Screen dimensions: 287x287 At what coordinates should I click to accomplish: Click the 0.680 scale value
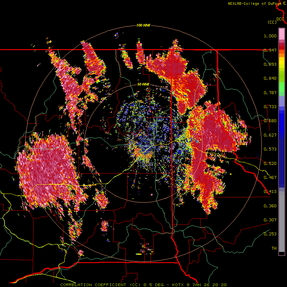click(270, 121)
